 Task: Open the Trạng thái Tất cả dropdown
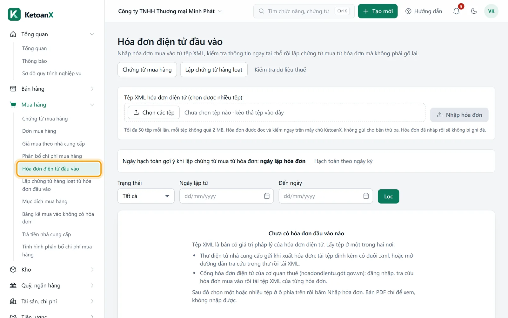146,196
